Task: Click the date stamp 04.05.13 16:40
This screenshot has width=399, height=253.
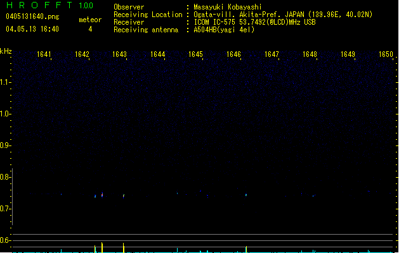Action: pos(32,29)
